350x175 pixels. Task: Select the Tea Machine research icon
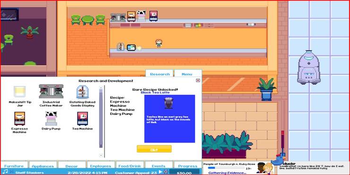click(82, 119)
